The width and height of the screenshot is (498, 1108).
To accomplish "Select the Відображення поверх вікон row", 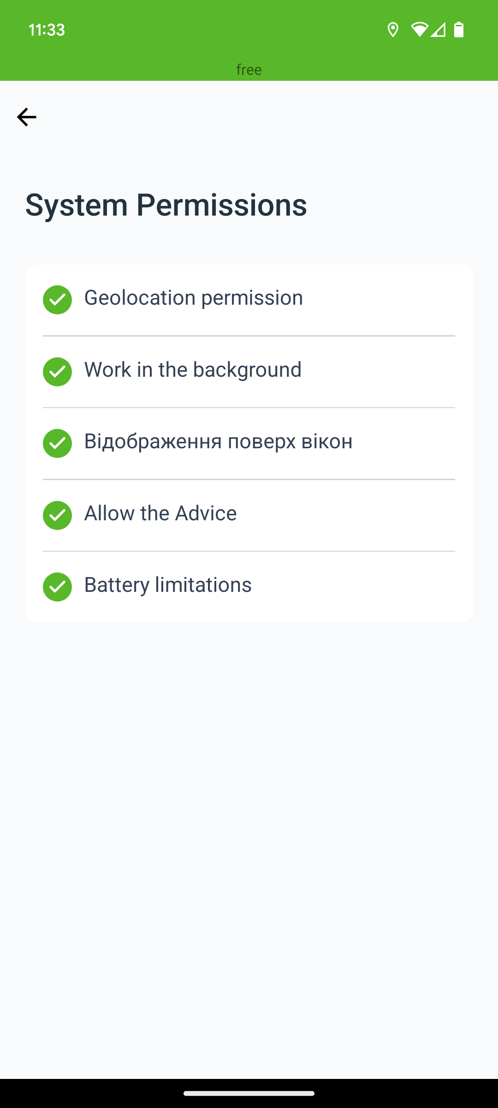I will point(249,443).
